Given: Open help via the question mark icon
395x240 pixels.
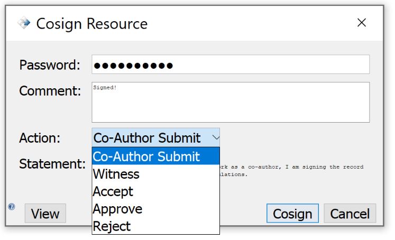Looking at the screenshot, I should point(12,207).
